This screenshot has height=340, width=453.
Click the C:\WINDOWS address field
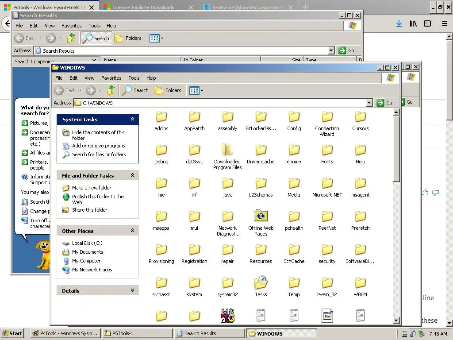[220, 103]
